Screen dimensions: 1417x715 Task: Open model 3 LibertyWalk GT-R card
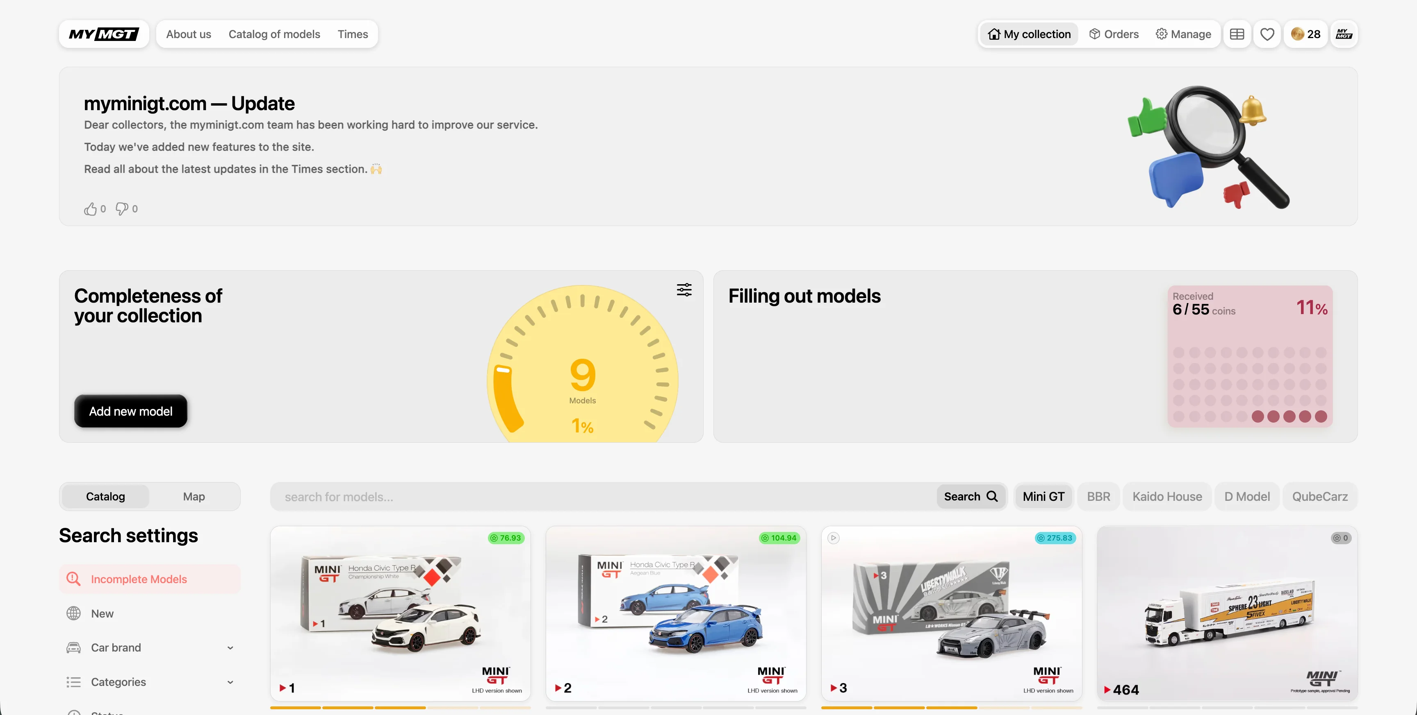pyautogui.click(x=952, y=613)
